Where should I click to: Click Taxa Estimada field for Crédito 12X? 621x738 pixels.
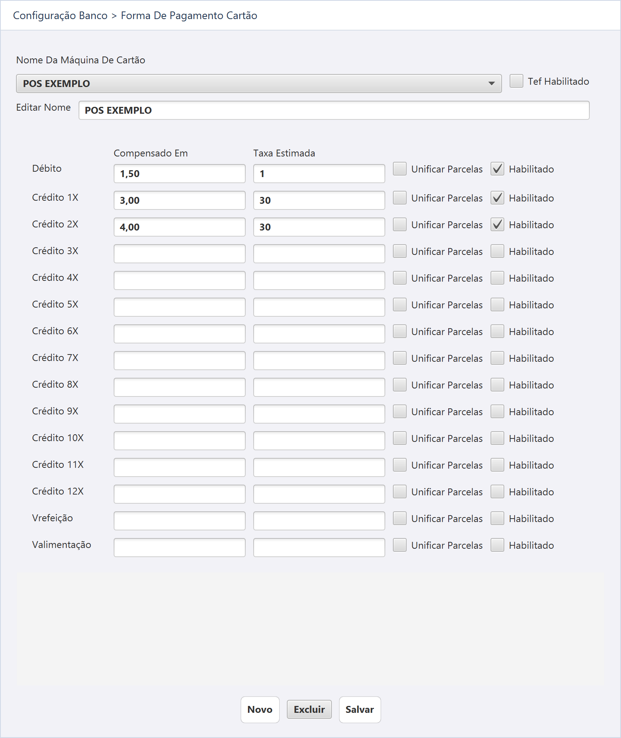click(319, 494)
